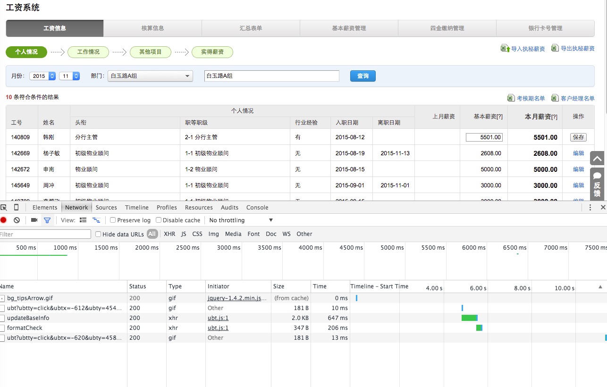Clear network log with the clear icon
The image size is (607, 387).
17,220
